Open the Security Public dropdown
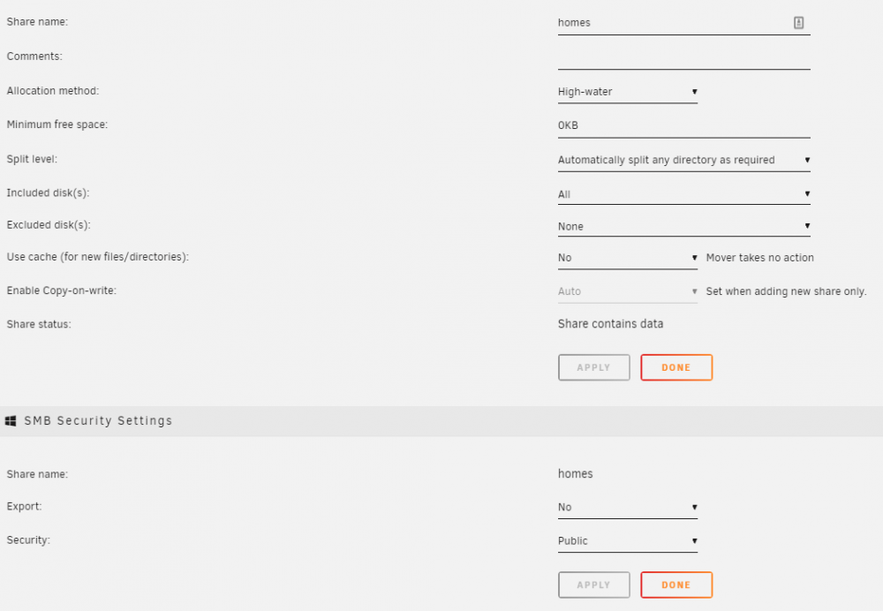 pos(627,541)
